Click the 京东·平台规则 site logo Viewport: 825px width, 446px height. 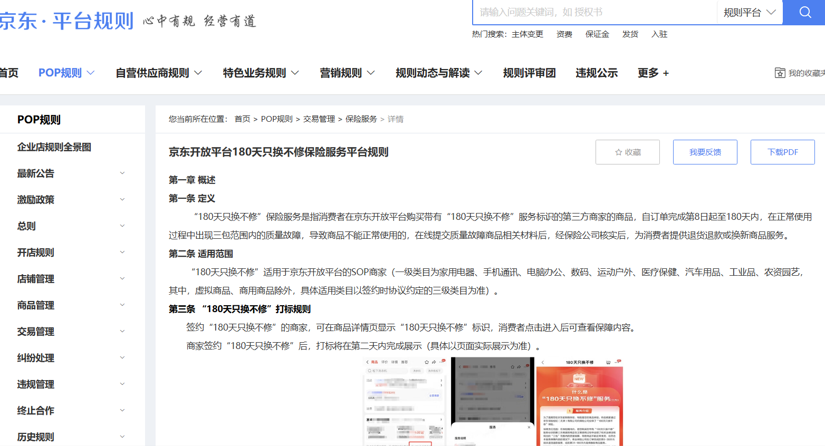(x=66, y=21)
